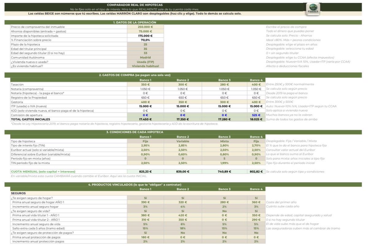Screen dimensions: 368x246
Task: Toggle Banco 4 seguro de vida Sí
Action: (x=256, y=211)
